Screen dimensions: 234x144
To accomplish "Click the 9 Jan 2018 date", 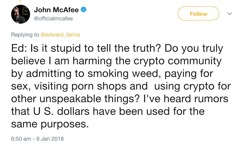I will tap(50, 139).
